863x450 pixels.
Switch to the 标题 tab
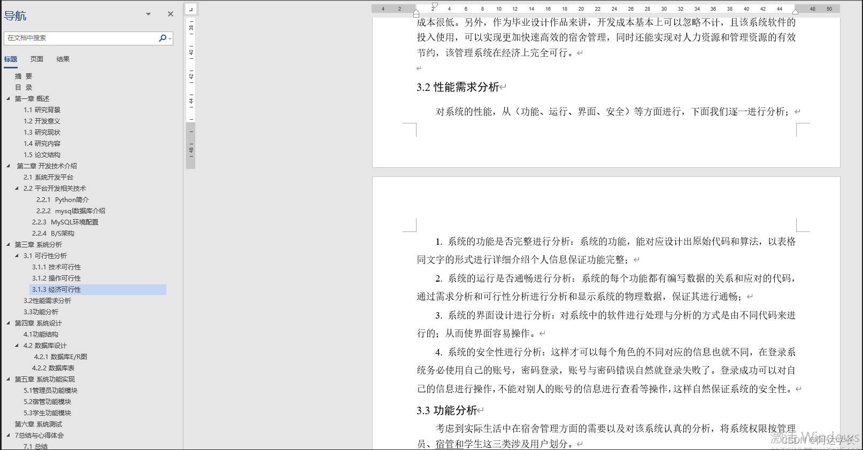coord(11,59)
